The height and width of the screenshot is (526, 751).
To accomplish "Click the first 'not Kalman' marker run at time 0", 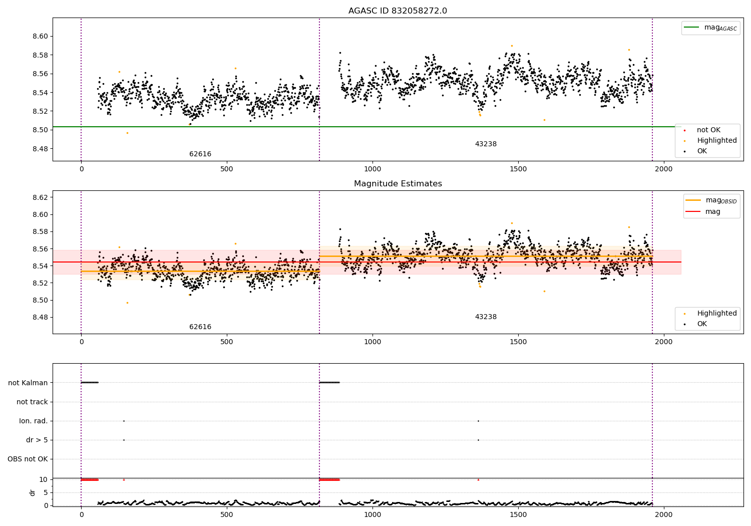I will click(90, 383).
